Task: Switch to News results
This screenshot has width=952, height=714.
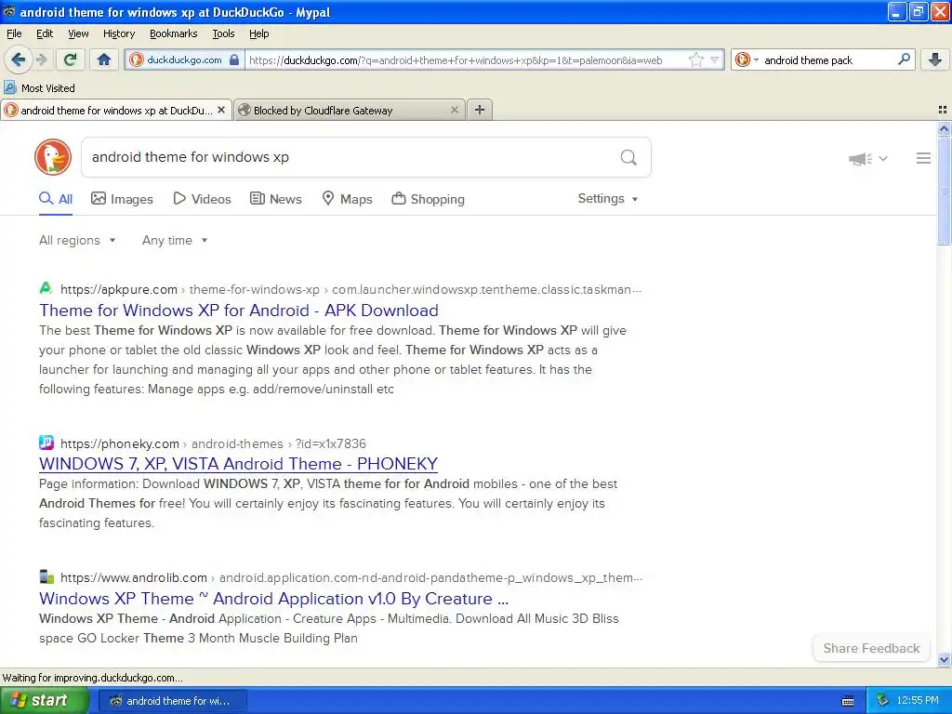Action: [275, 199]
